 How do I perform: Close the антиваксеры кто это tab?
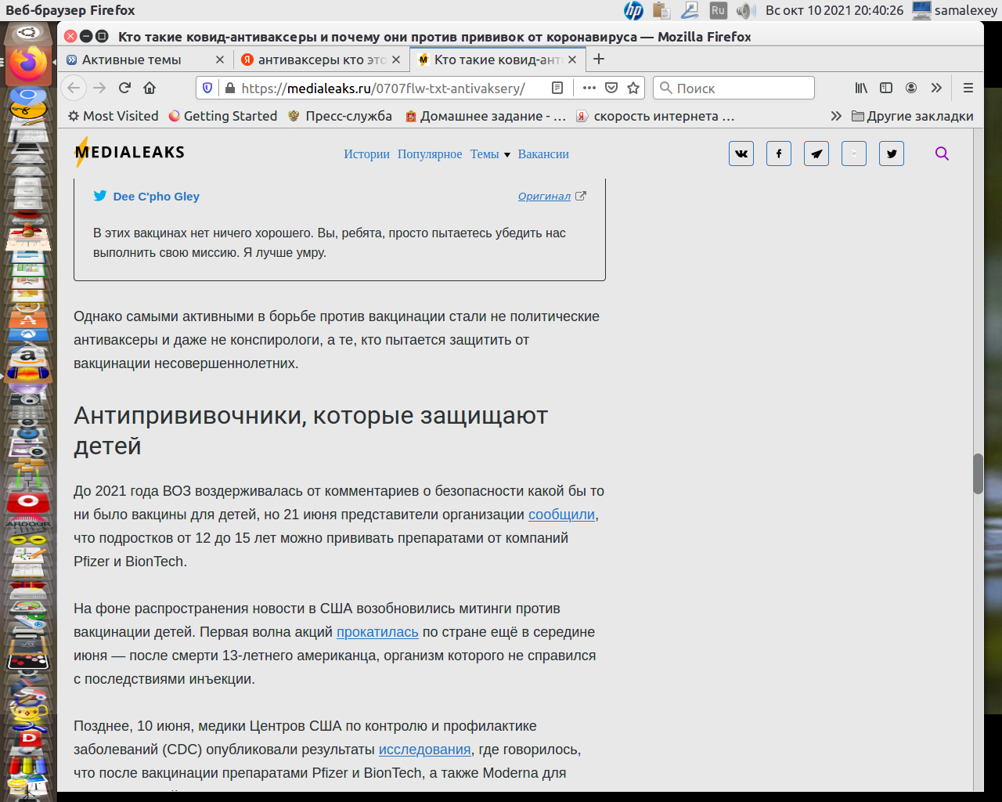click(396, 60)
